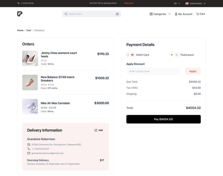Click the Pay ($4554.32) button
Image resolution: width=223 pixels, height=176 pixels.
coord(164,119)
